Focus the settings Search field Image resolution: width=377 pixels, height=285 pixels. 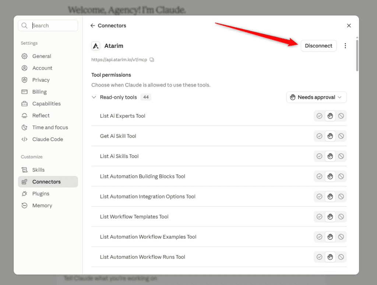click(48, 25)
